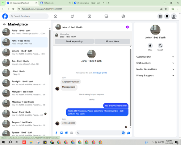Open Simone - 1 bed 1 bath chat
This screenshot has height=145, width=181.
(25, 53)
